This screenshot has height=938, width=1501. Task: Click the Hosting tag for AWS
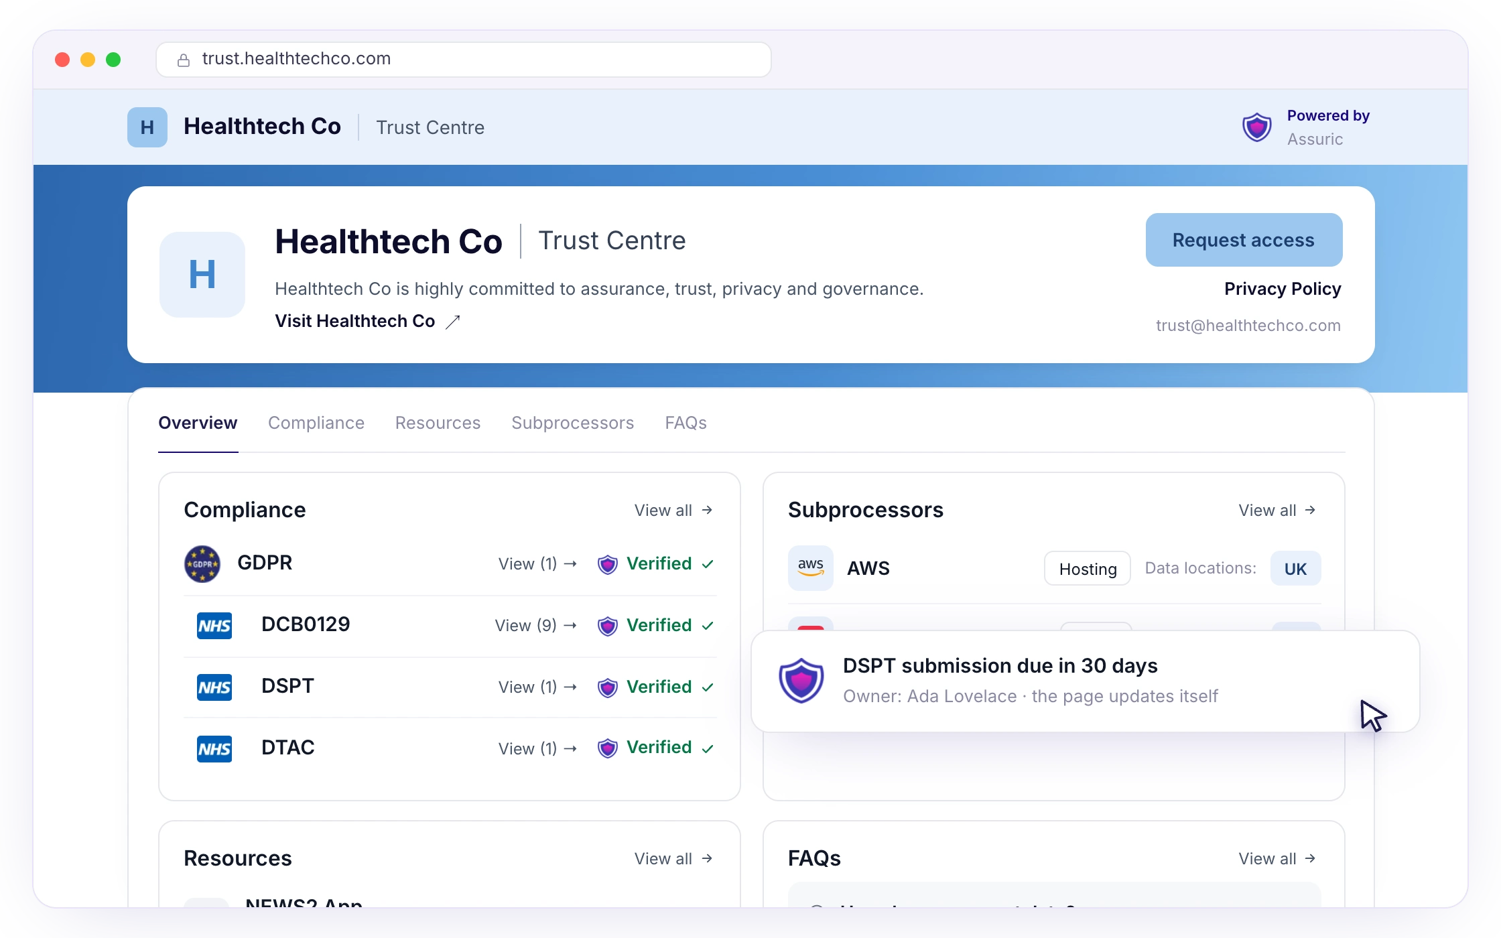[1088, 569]
